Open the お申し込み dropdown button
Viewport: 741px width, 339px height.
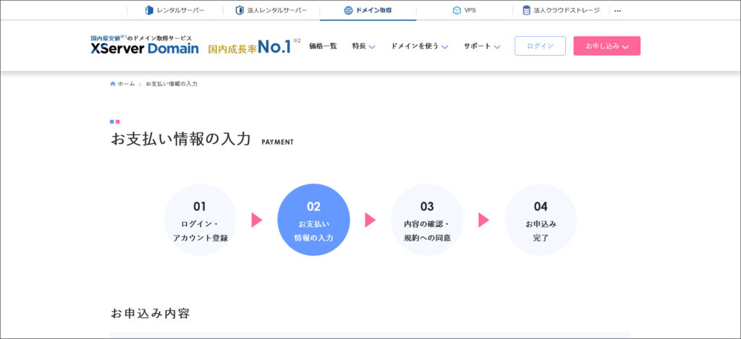tap(607, 46)
